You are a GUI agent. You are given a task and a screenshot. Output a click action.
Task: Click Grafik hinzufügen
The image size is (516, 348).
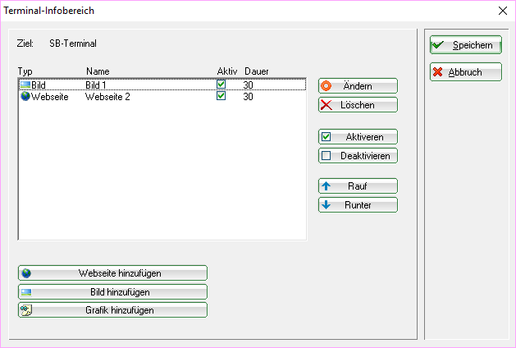[112, 309]
